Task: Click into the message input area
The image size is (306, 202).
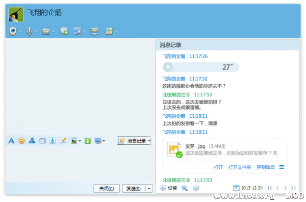Action: tap(80, 164)
